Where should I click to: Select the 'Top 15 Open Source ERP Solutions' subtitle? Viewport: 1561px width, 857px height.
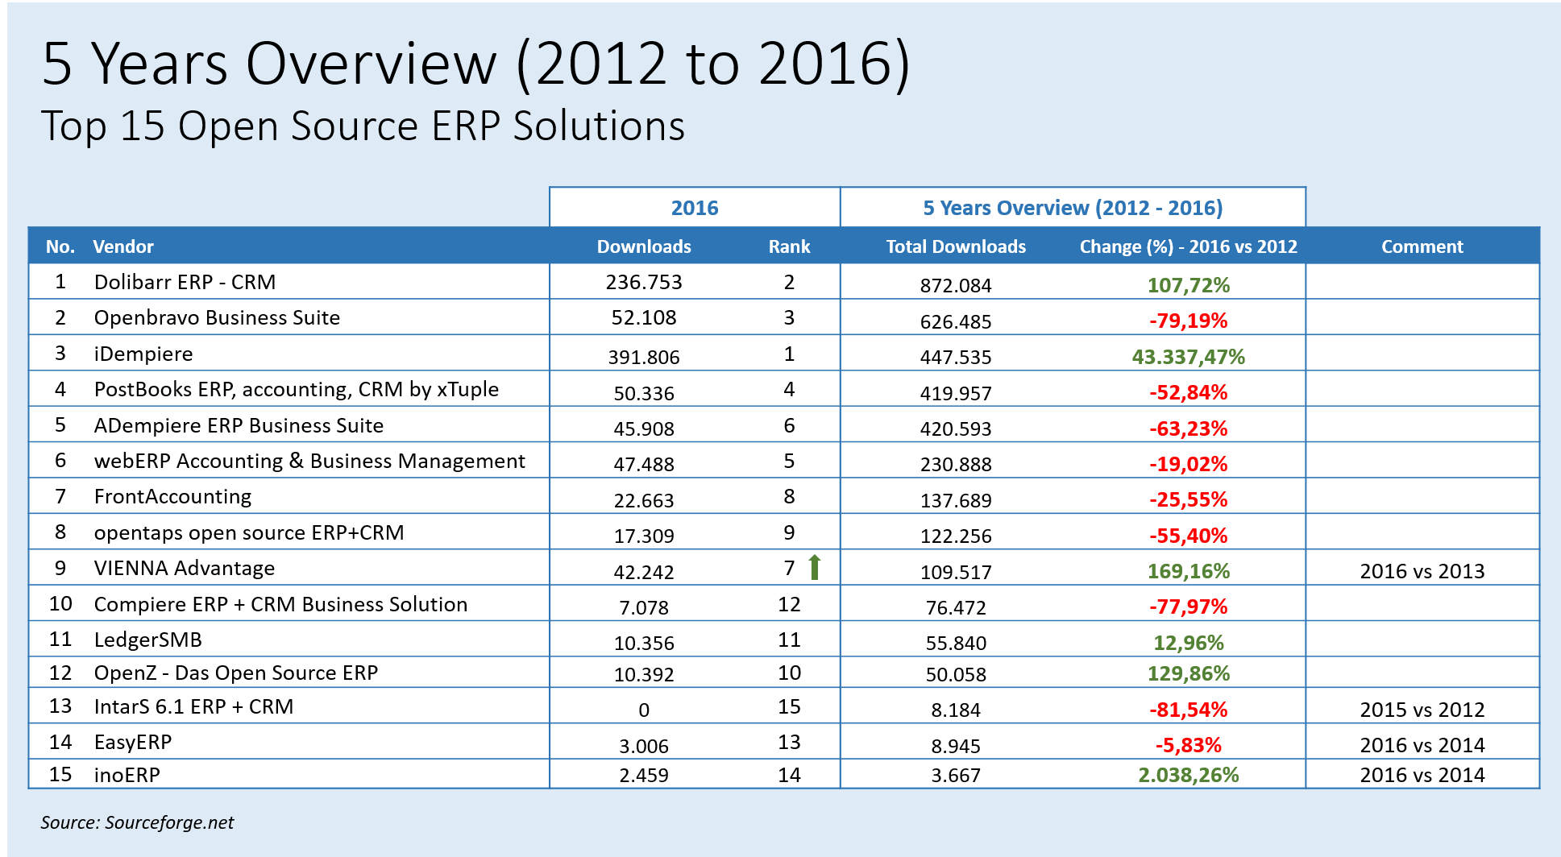(363, 126)
